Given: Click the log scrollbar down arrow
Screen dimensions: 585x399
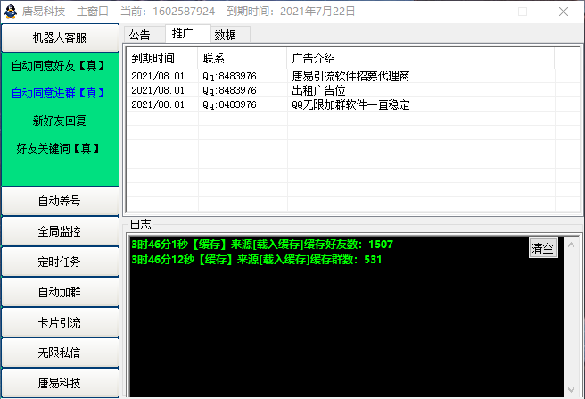Looking at the screenshot, I should coord(571,390).
